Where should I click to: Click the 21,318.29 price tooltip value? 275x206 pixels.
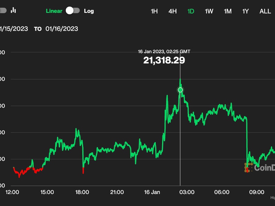point(164,60)
